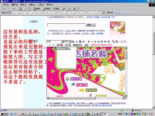Click the 编辑源文件 edit source link

tap(78, 45)
